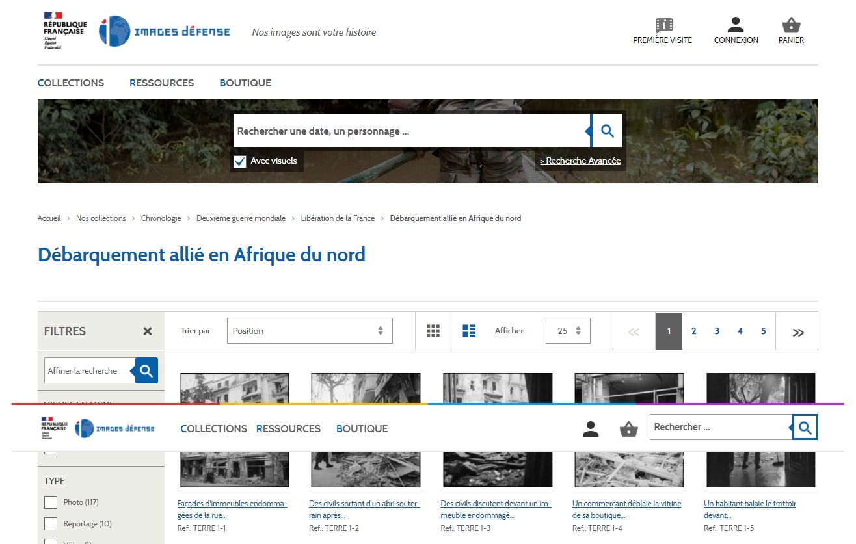Viewport: 856px width, 544px height.
Task: Go to Deuxième guerre mondiale breadcrumb
Action: pos(241,218)
